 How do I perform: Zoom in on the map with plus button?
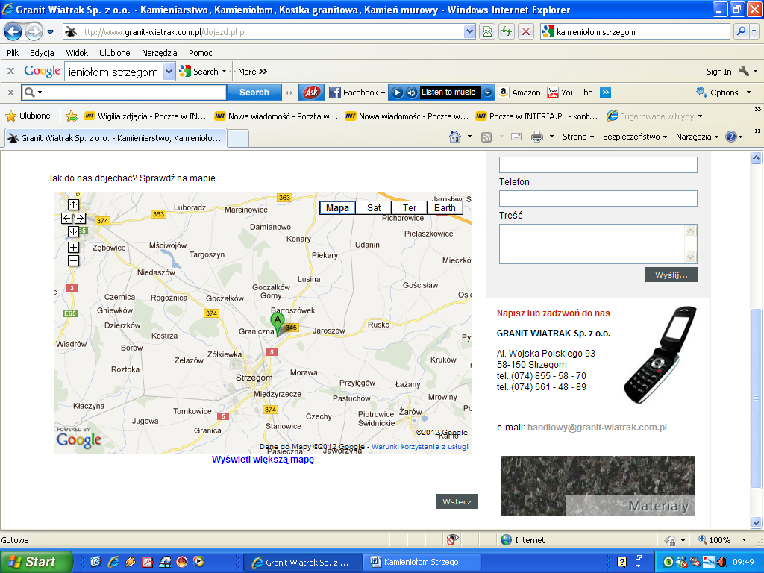73,247
